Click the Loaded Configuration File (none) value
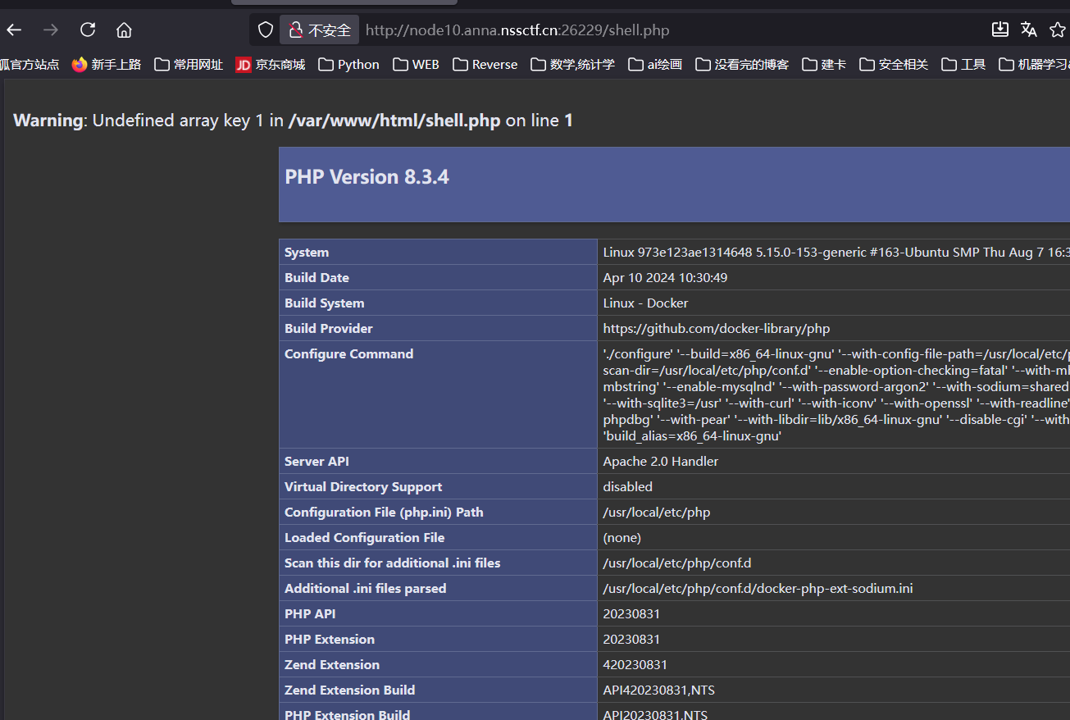1070x720 pixels. point(622,538)
